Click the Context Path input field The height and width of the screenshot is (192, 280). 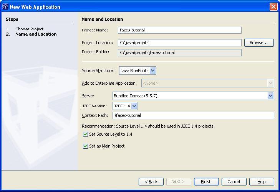point(193,115)
